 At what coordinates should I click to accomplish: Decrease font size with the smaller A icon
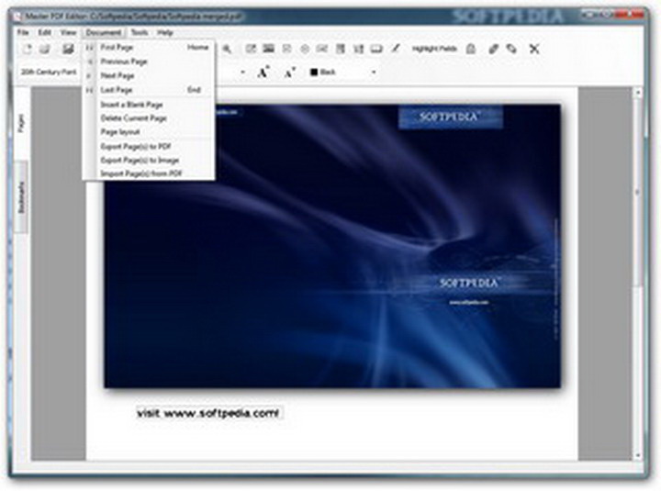(x=289, y=73)
